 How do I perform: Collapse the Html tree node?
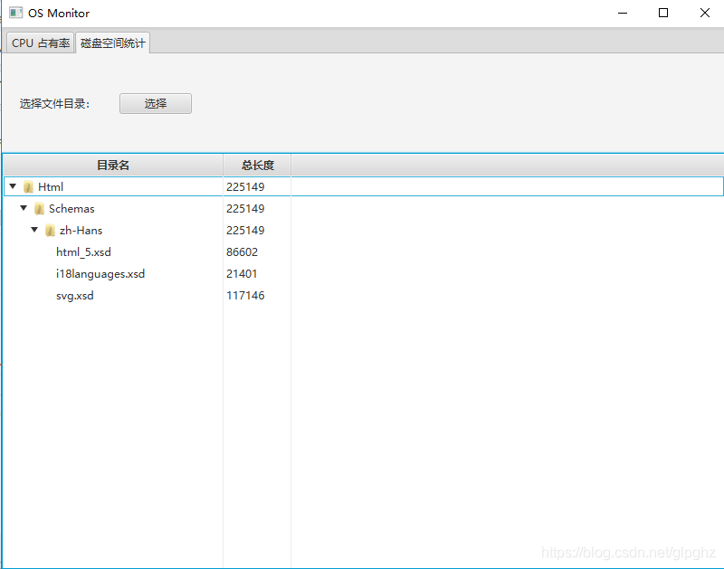(x=13, y=186)
